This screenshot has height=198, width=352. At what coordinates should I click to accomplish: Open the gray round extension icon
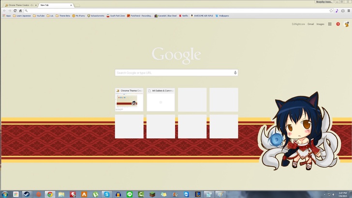343,11
